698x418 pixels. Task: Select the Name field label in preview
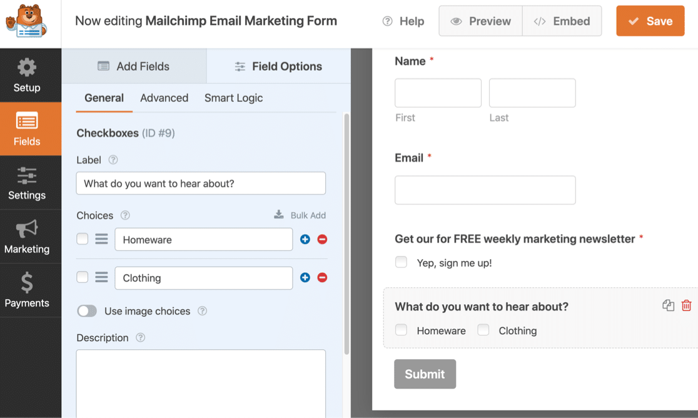(x=410, y=61)
